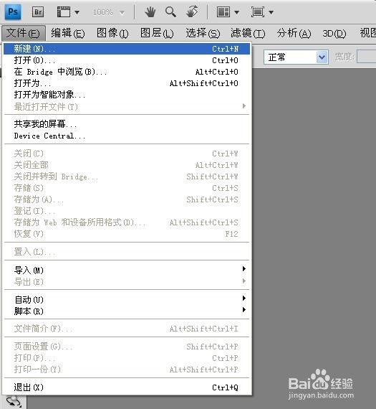Click the grayed 恢复(V) entry
This screenshot has width=376, height=409.
[127, 234]
